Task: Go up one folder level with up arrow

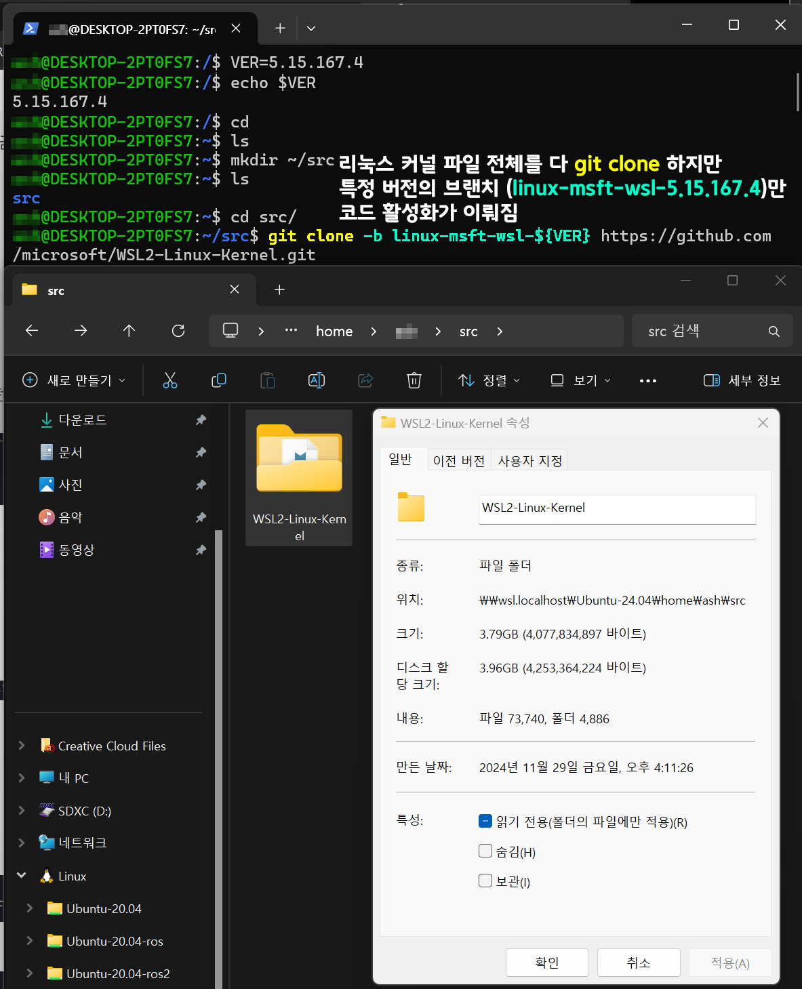Action: point(129,331)
